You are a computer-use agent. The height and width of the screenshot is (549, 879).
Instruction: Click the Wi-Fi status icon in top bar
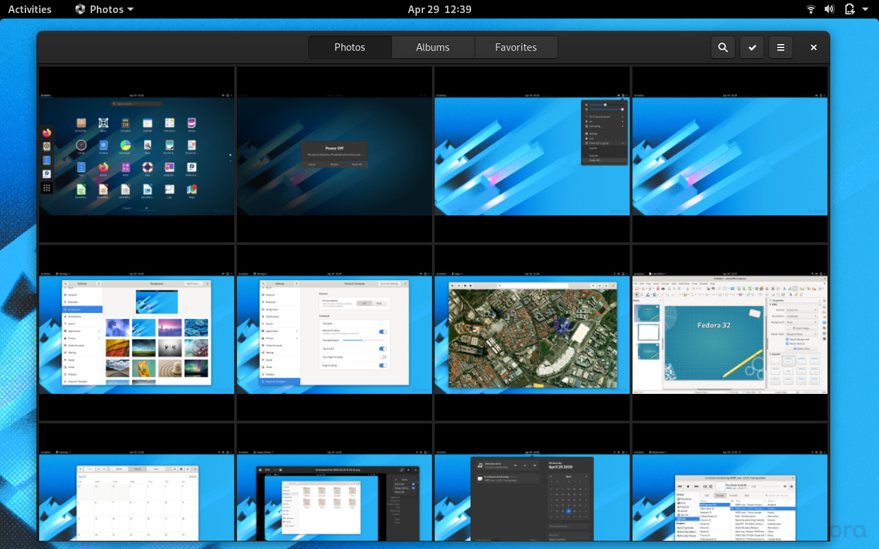pos(811,9)
